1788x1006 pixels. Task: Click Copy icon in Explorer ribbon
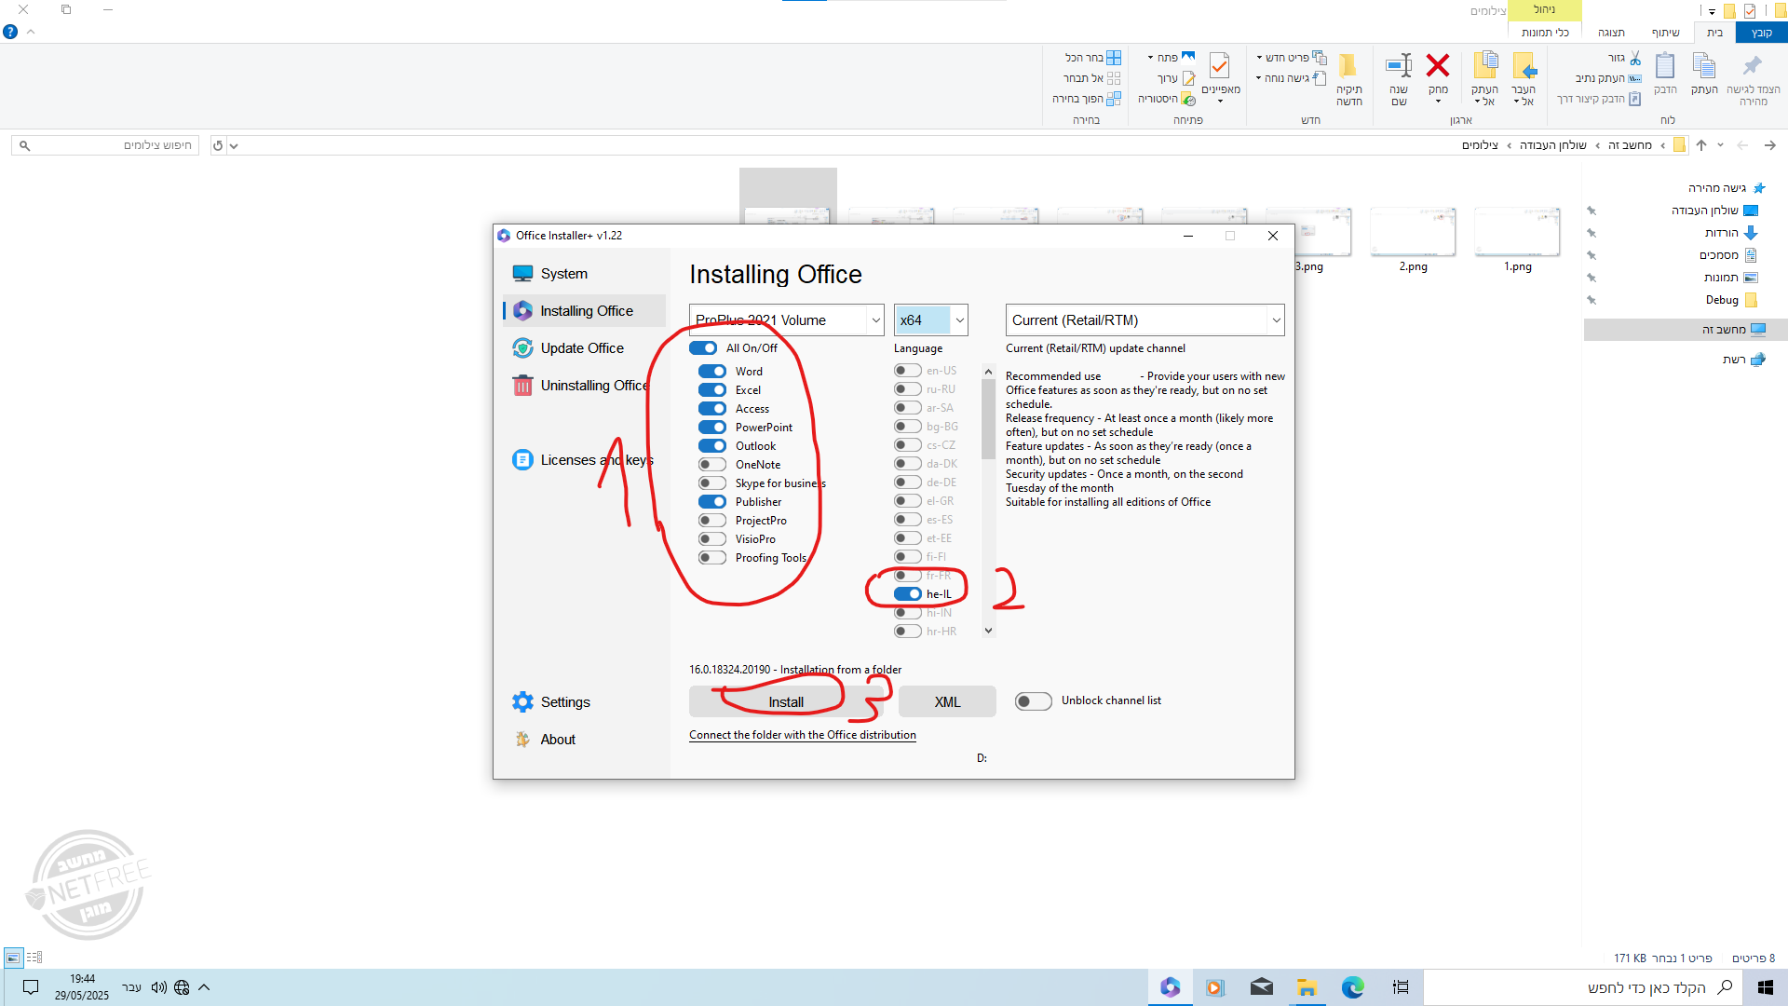point(1704,65)
